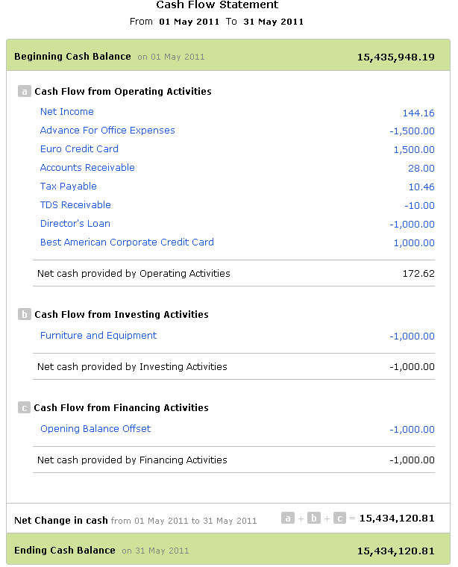
Task: Click the 'a' badge beside Operating Activities
Action: click(x=25, y=92)
